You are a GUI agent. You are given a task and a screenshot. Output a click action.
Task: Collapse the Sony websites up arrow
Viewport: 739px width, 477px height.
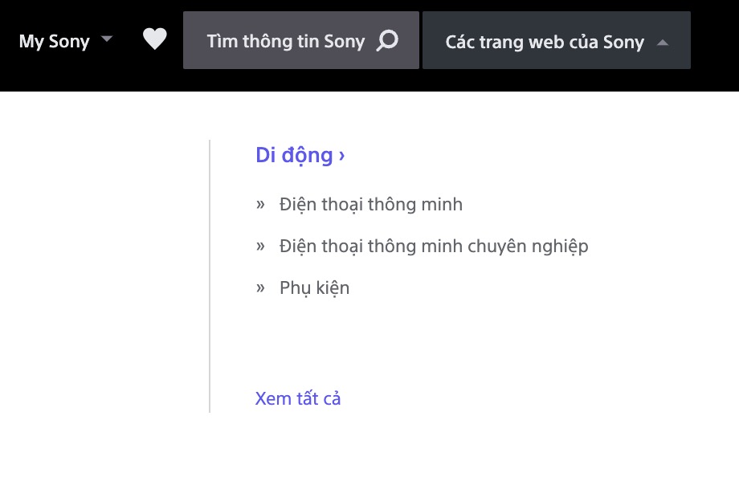662,43
